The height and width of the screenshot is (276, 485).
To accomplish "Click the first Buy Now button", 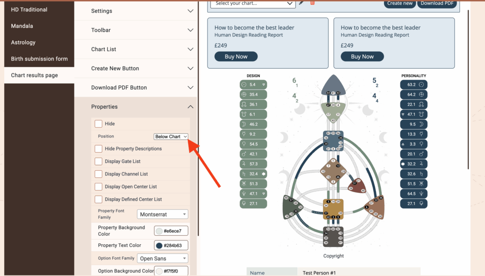I will pos(236,56).
